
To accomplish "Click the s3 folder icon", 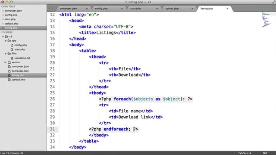I will coord(7,37).
